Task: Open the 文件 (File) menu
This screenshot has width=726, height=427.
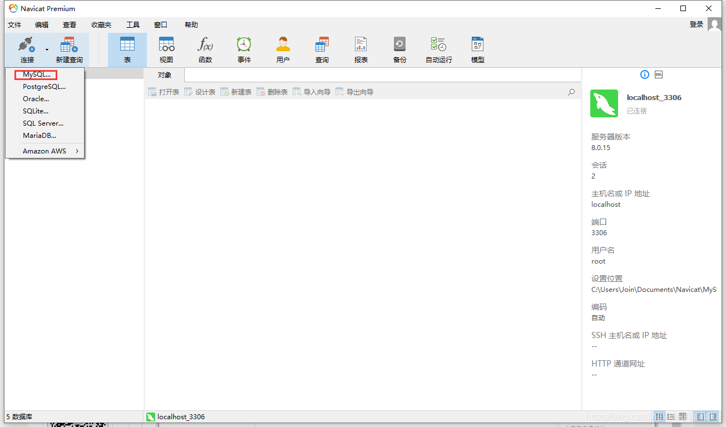Action: tap(14, 25)
